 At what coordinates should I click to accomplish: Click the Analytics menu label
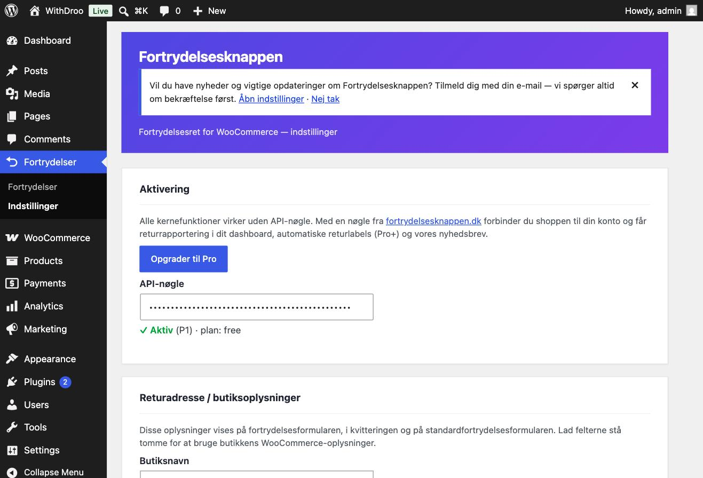coord(44,306)
